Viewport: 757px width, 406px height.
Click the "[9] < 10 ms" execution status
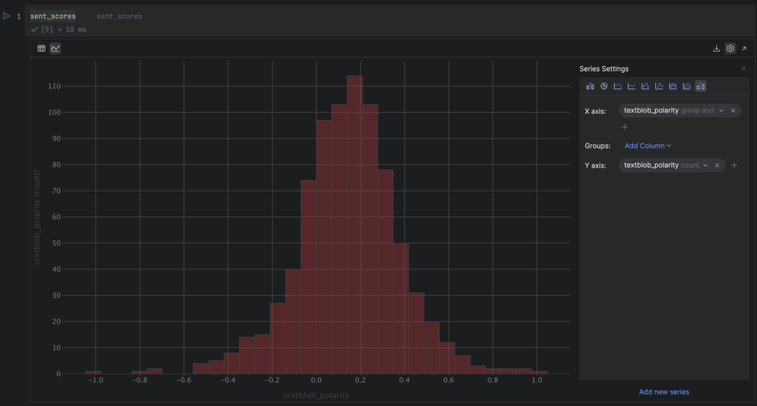pyautogui.click(x=64, y=29)
